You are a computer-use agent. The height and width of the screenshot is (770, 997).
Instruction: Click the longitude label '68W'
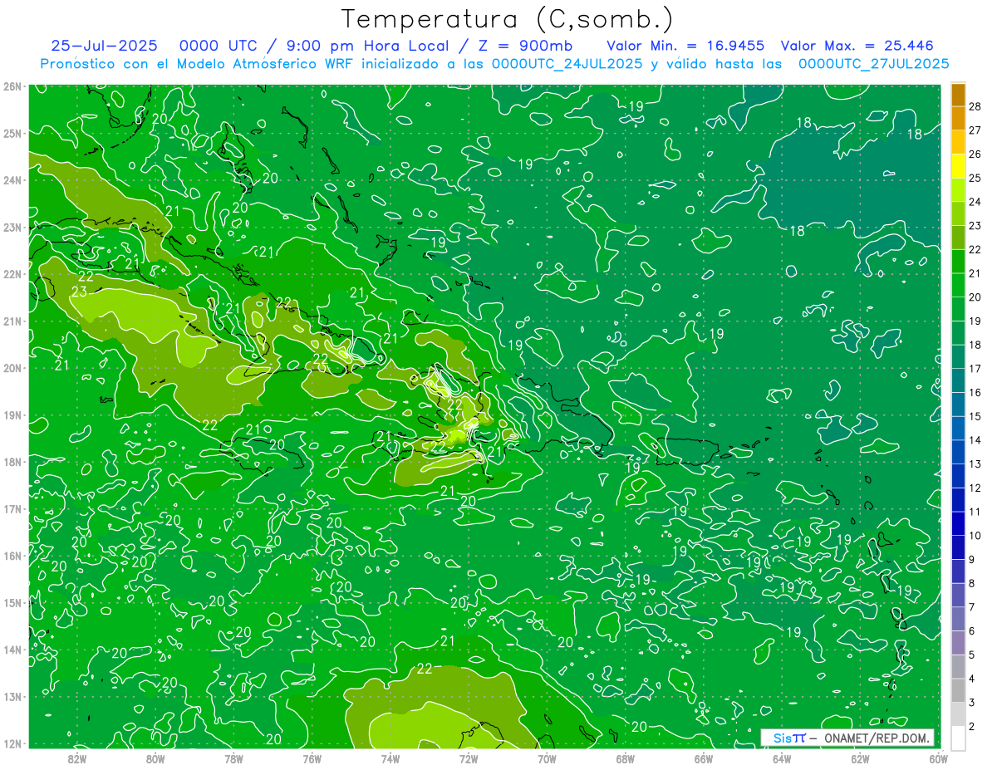coord(625,758)
